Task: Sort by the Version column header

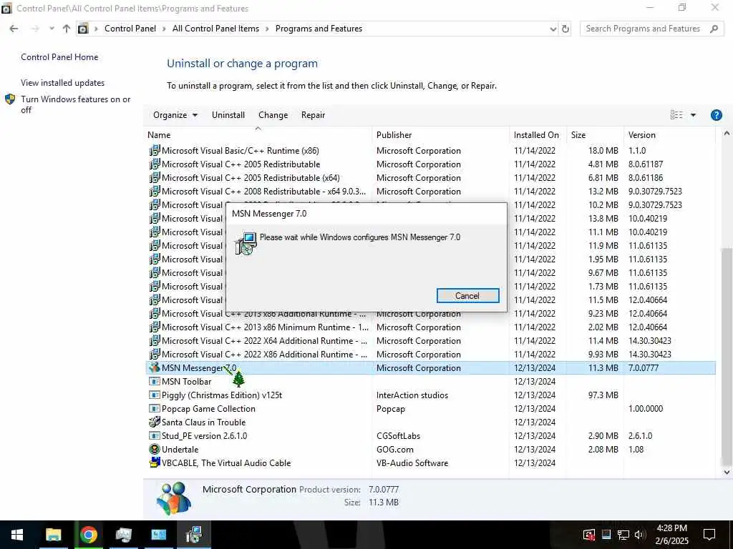Action: point(669,135)
